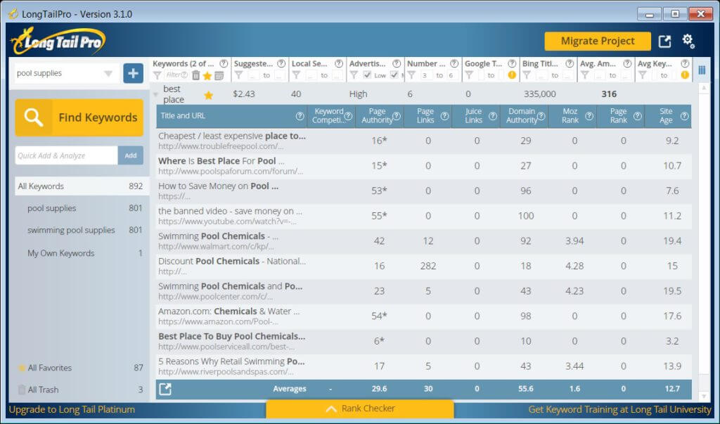Screen dimensions: 720x424
Task: Open help for the Site Age column
Action: click(684, 116)
